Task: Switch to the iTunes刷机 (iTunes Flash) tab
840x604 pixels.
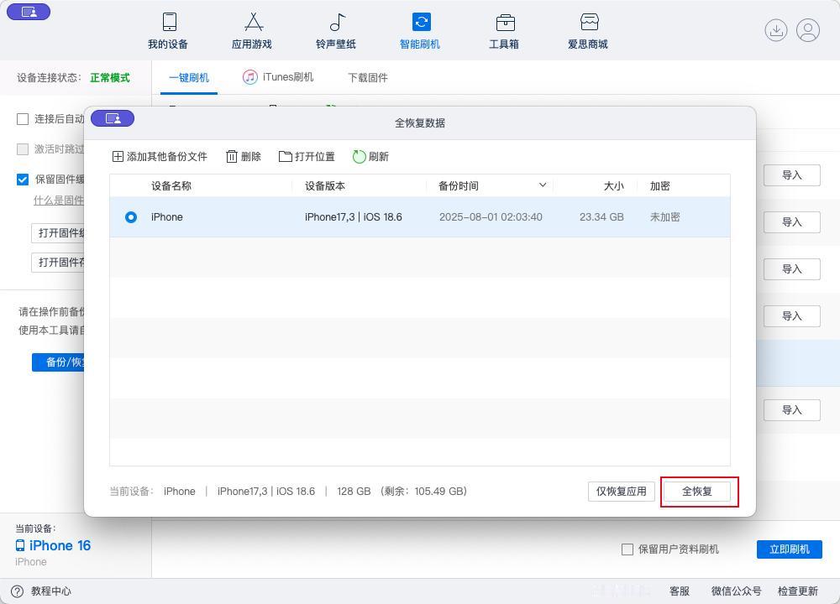Action: pyautogui.click(x=278, y=77)
